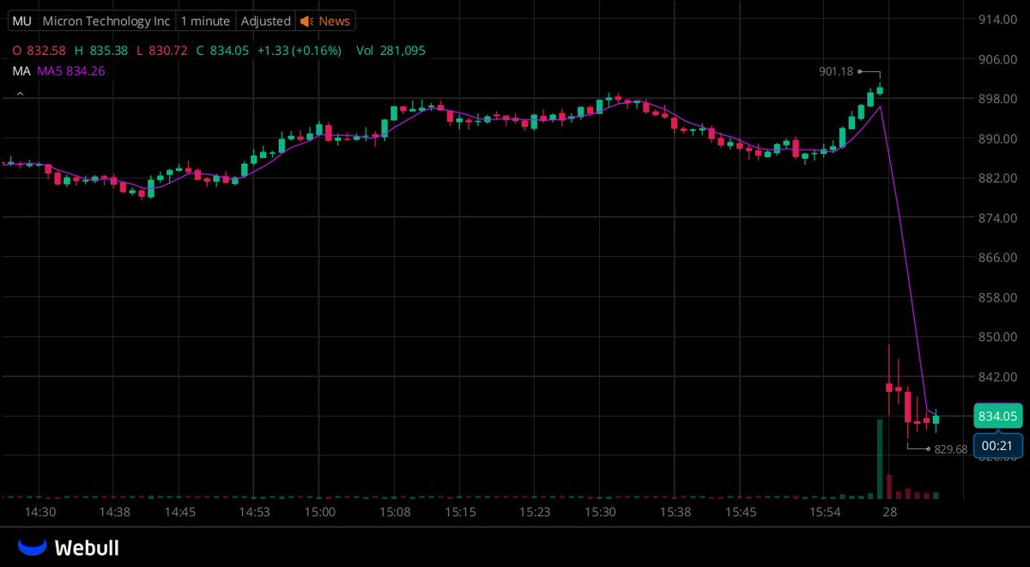Click the 15:54 time axis label
1030x567 pixels.
pos(825,512)
